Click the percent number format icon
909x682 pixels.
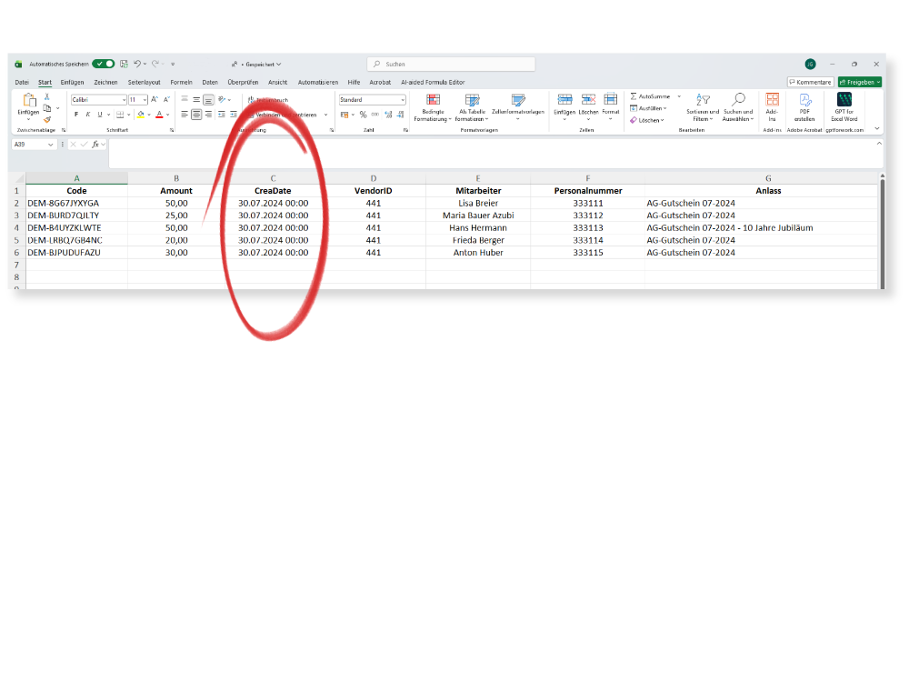[363, 115]
